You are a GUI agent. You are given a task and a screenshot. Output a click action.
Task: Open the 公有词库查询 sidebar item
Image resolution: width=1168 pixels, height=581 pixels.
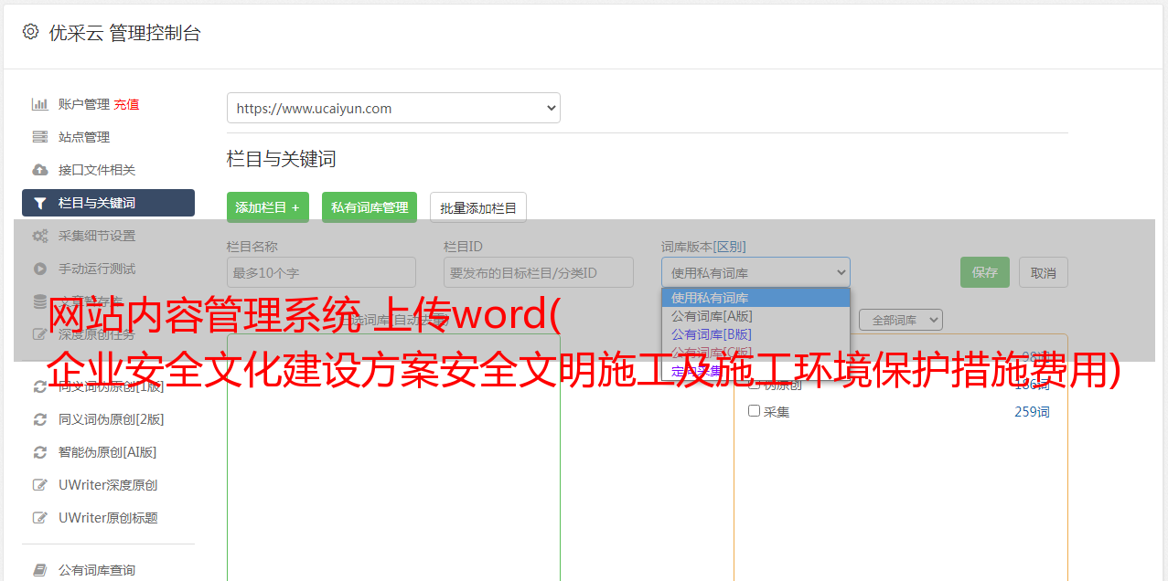[x=97, y=570]
